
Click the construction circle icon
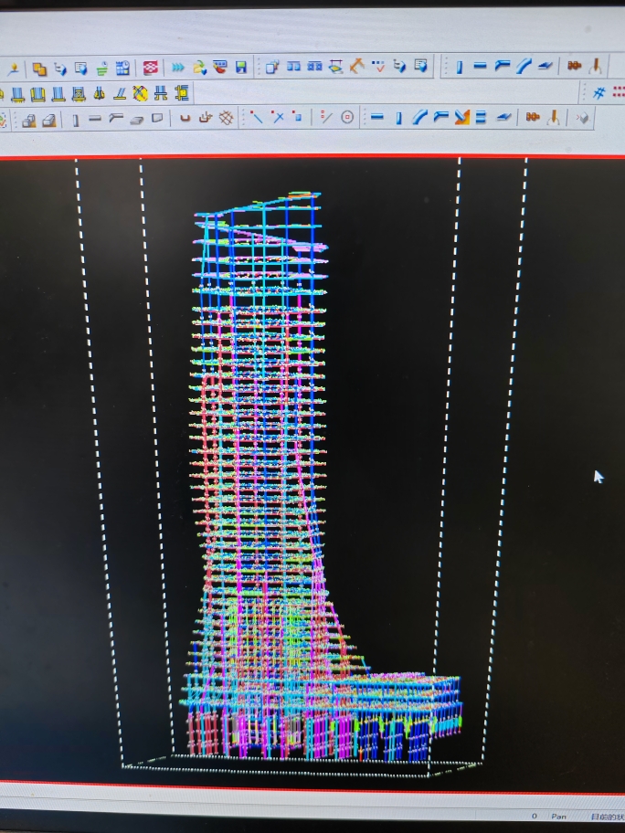(347, 117)
